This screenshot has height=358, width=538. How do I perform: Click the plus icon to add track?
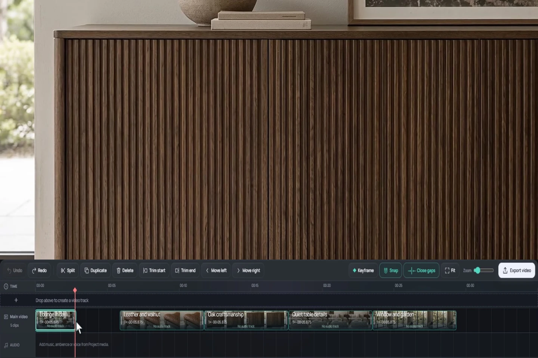[x=16, y=300]
